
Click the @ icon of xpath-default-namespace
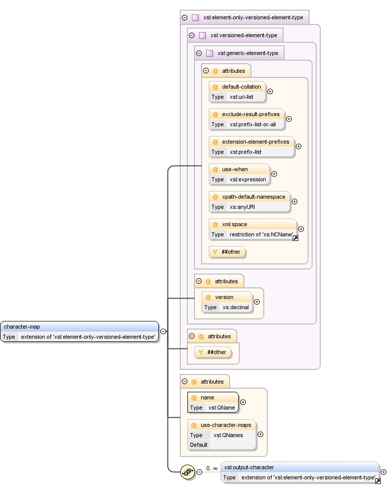(215, 197)
